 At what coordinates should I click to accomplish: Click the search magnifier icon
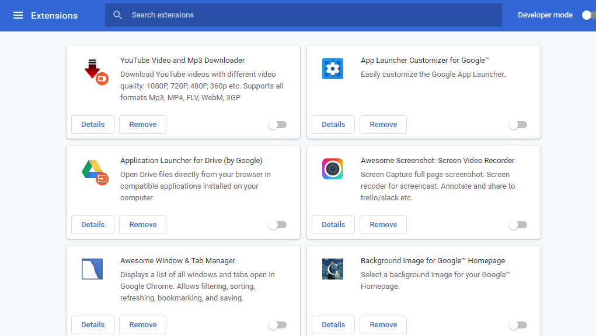pos(117,15)
